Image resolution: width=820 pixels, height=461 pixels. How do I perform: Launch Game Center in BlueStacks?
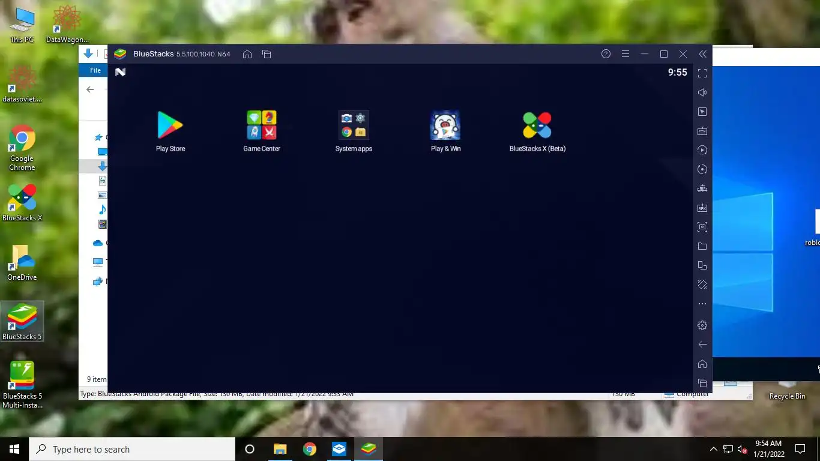point(262,131)
